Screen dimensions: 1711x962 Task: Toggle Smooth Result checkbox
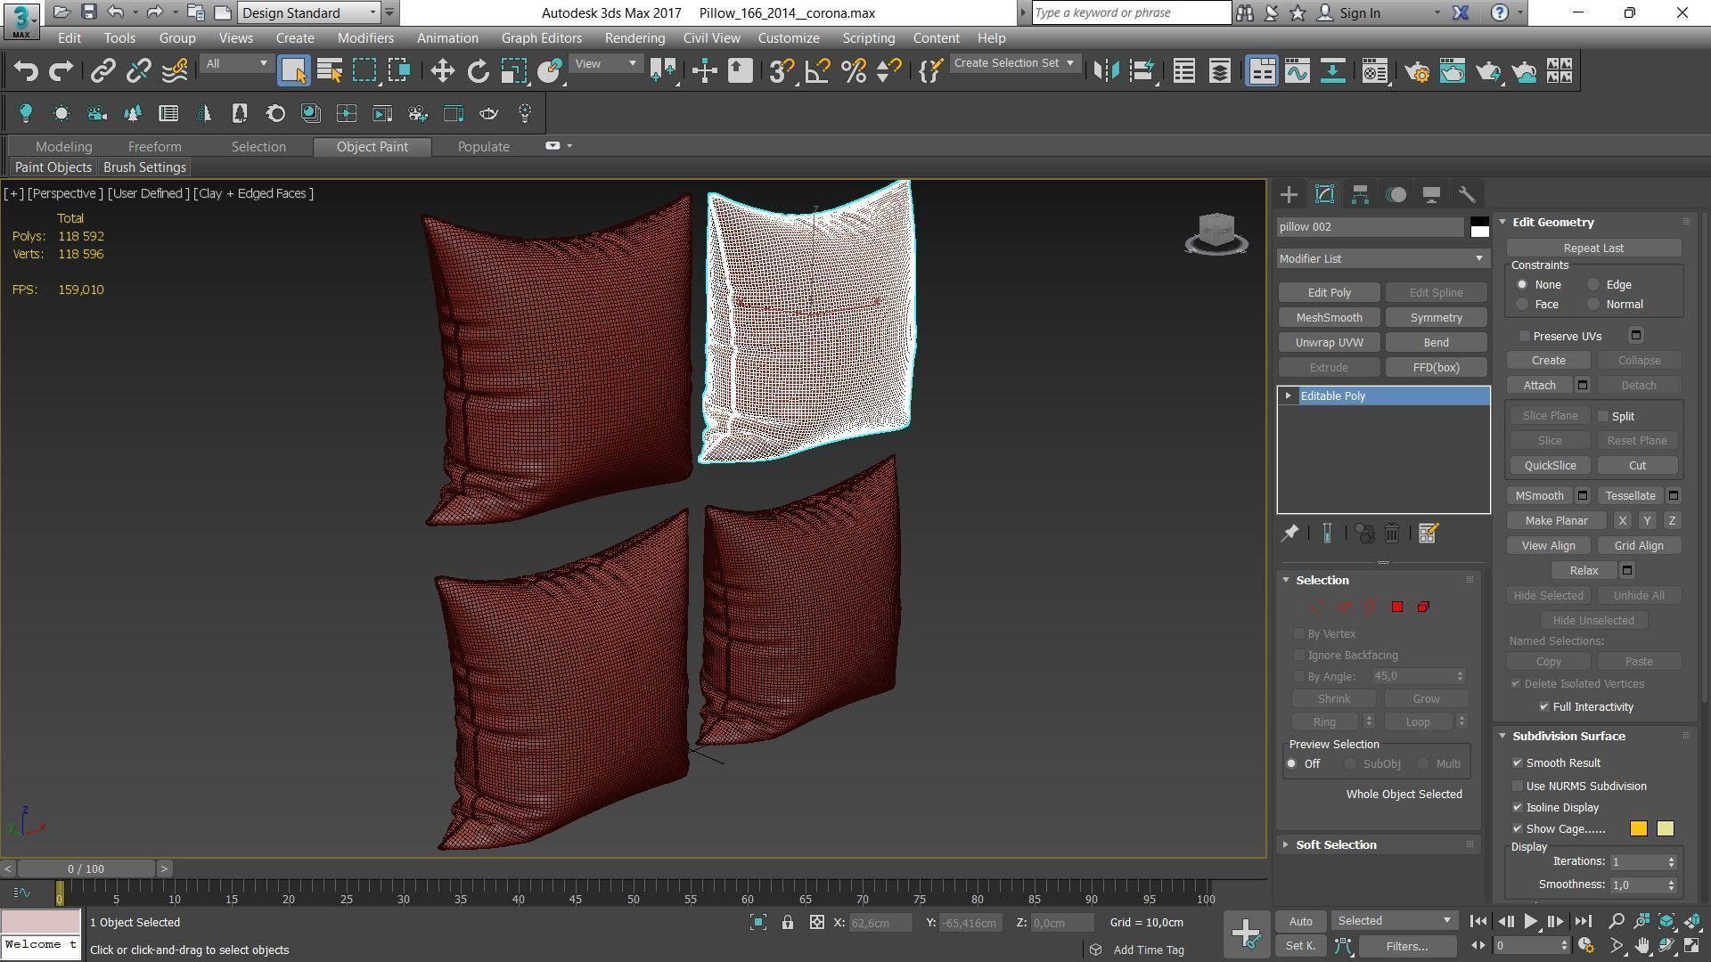point(1518,762)
